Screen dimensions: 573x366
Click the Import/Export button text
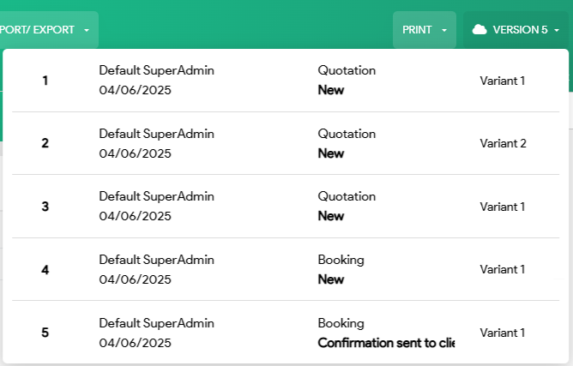point(38,30)
